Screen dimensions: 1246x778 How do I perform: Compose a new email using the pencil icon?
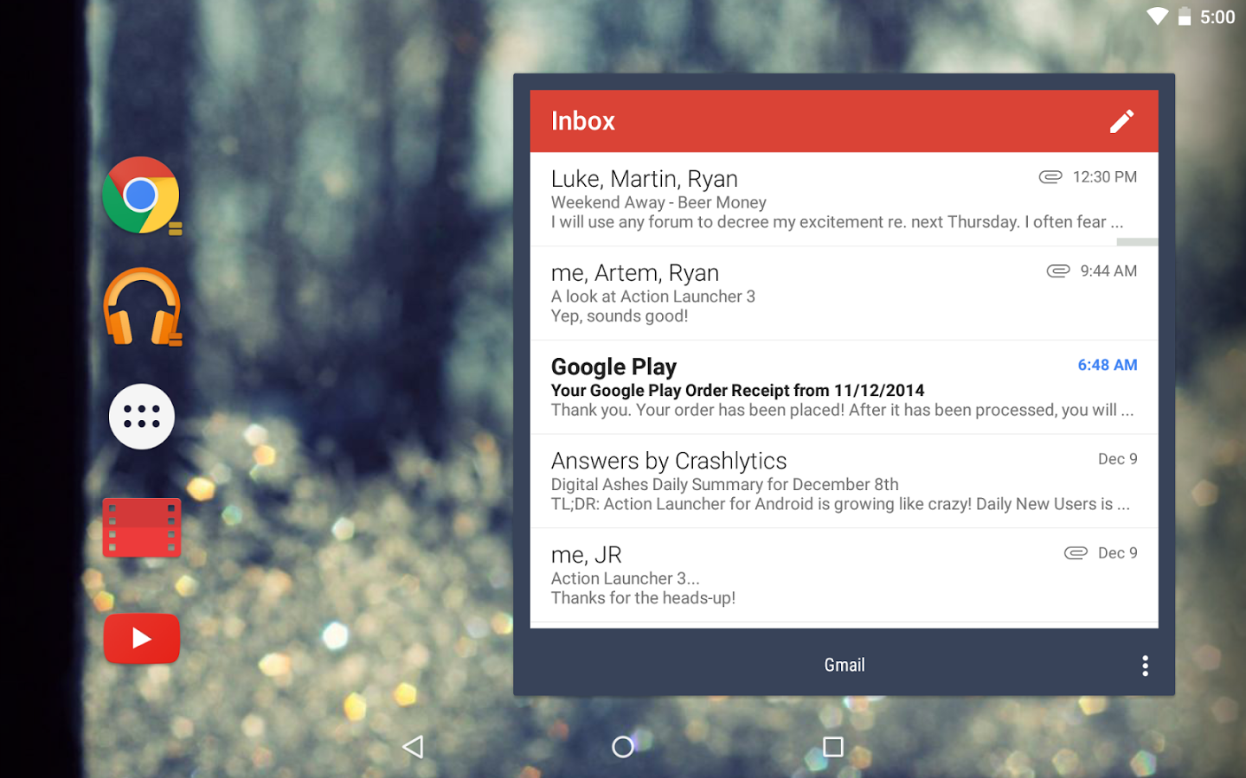coord(1121,121)
